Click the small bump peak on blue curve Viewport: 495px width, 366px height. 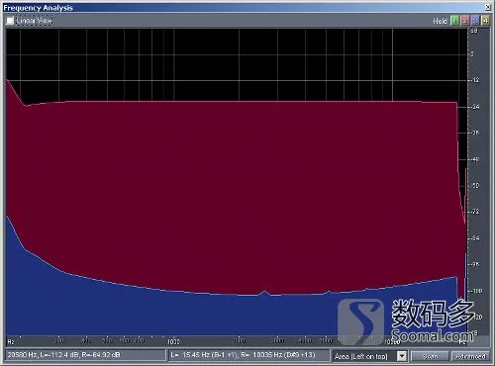pos(264,292)
